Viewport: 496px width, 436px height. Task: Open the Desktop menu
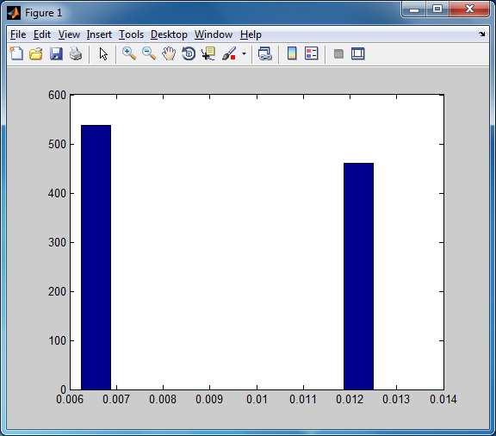point(169,34)
